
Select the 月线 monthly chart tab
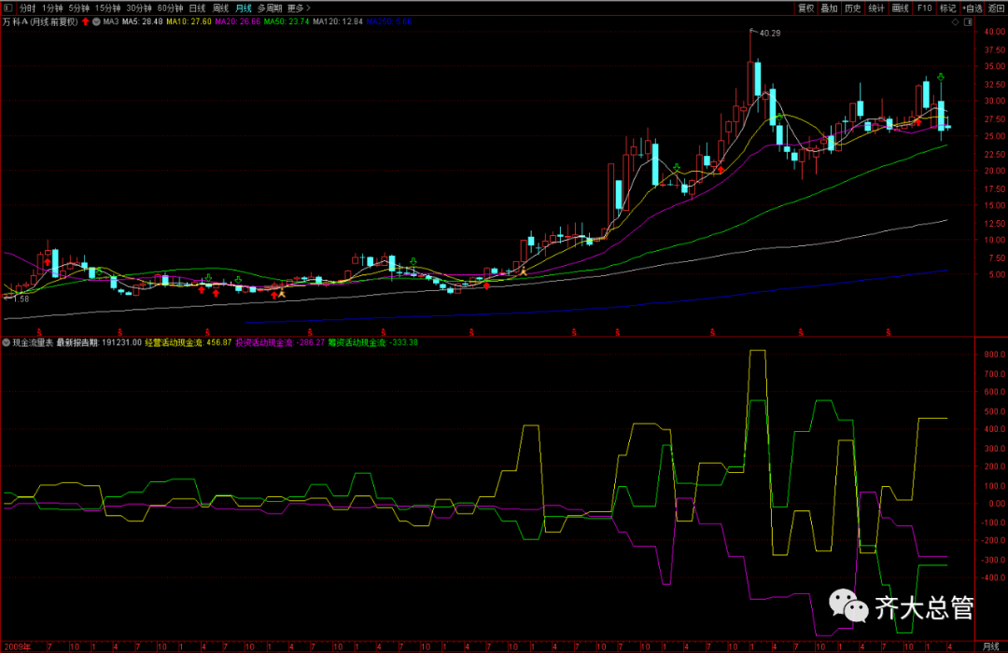(x=244, y=7)
